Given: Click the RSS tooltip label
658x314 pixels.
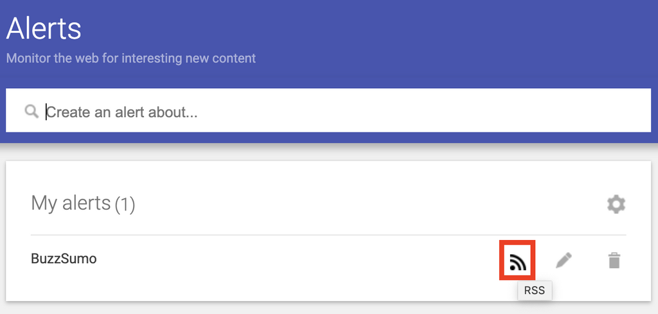Looking at the screenshot, I should click(534, 290).
